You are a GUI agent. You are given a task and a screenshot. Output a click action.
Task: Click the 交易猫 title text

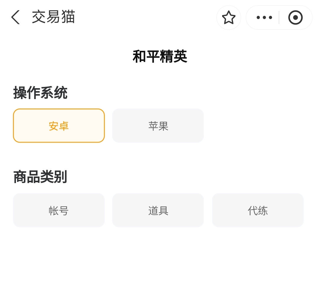(53, 17)
